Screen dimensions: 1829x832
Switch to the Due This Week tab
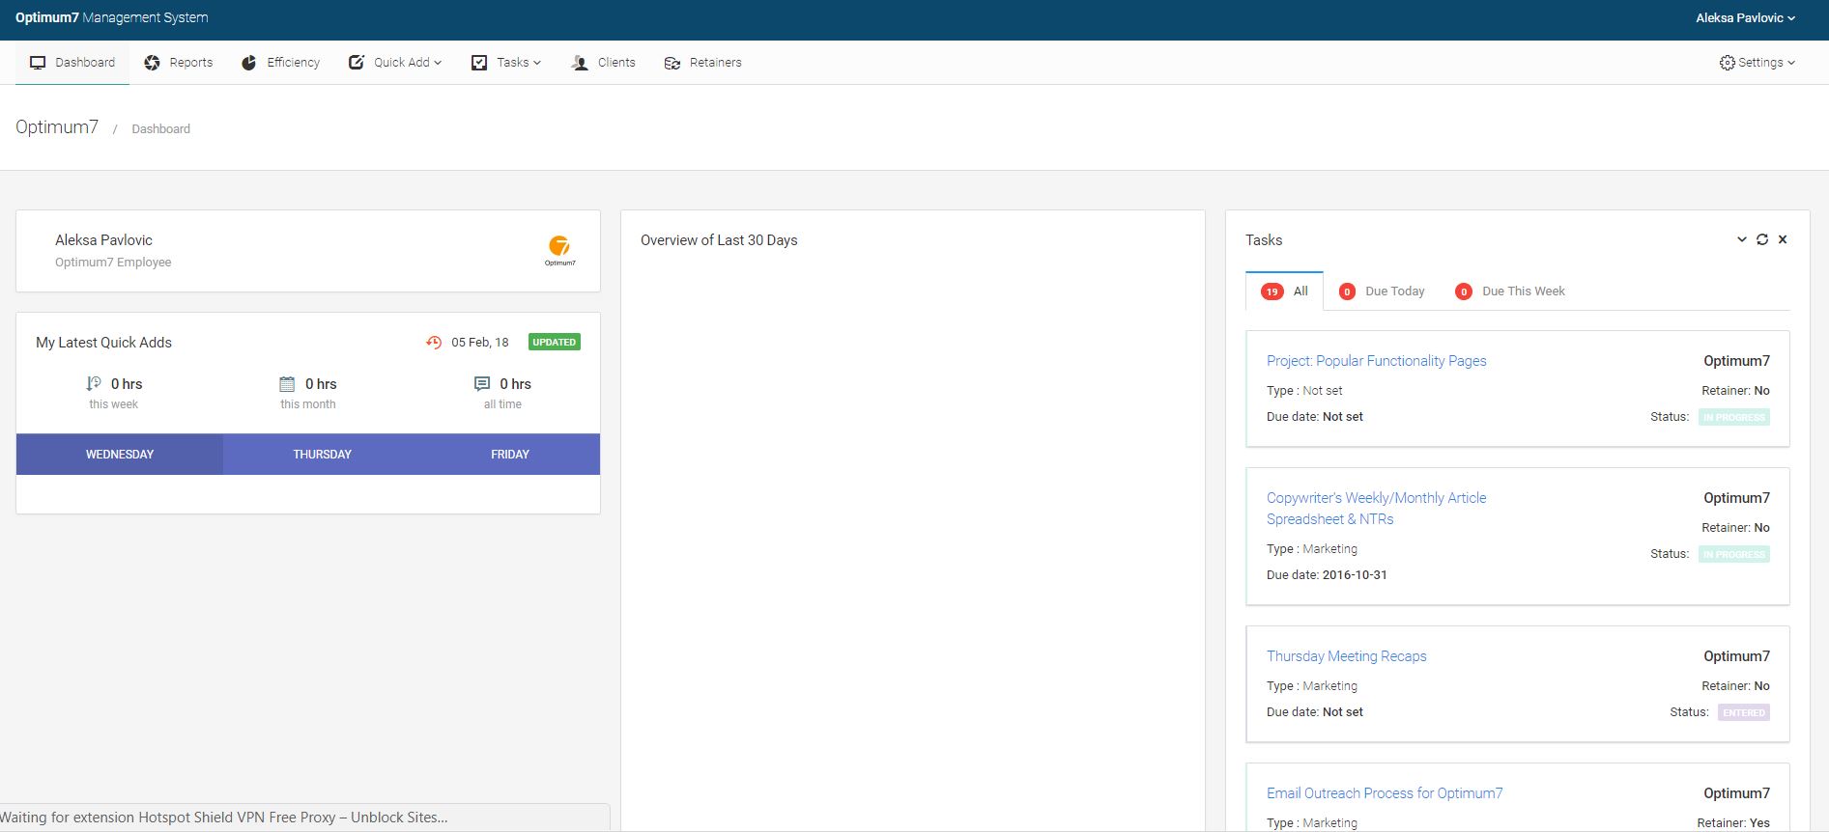tap(1510, 291)
